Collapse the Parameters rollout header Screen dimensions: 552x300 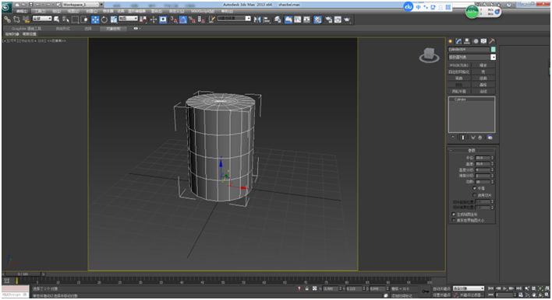[472, 150]
